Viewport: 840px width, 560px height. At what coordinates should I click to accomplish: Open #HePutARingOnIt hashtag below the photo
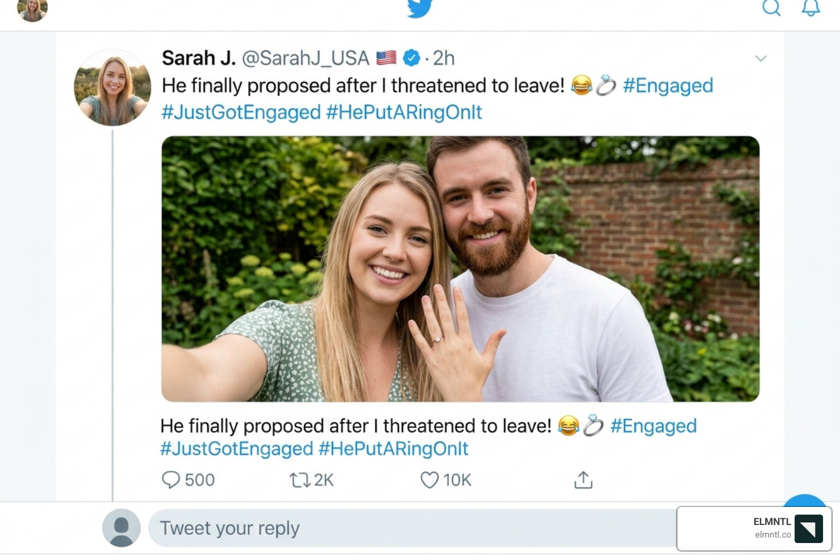pos(393,449)
